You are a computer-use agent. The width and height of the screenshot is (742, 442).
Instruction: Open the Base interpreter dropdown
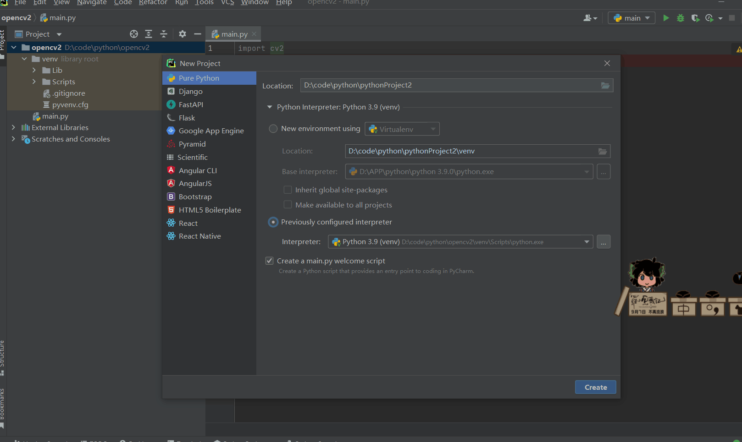click(x=469, y=172)
